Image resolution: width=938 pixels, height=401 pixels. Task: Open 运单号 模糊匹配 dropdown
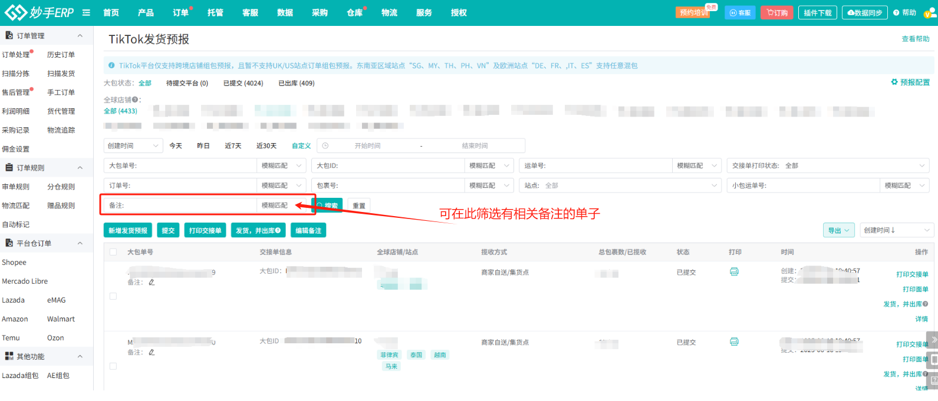tap(697, 165)
